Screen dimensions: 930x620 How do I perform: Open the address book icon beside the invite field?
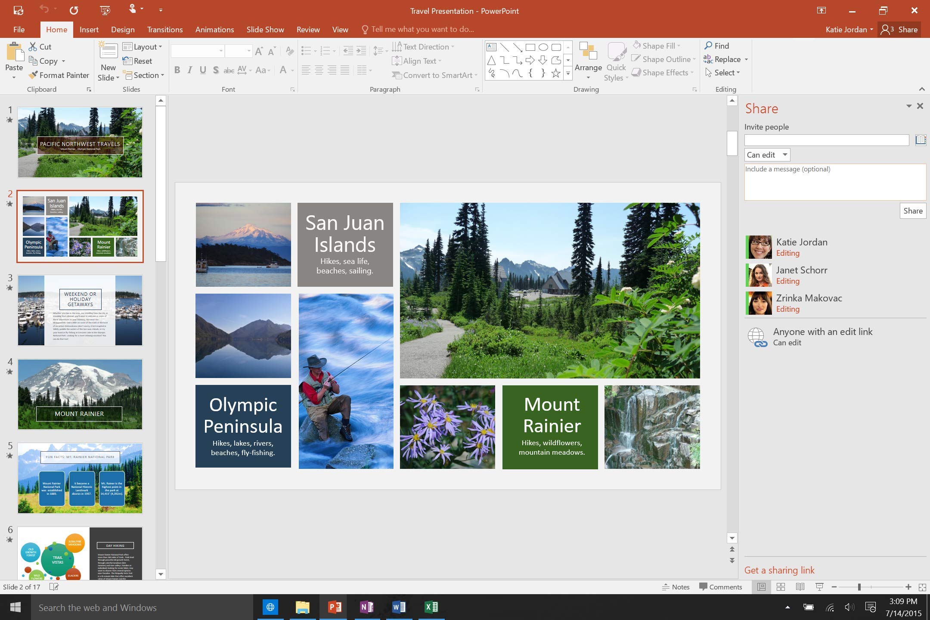point(920,139)
